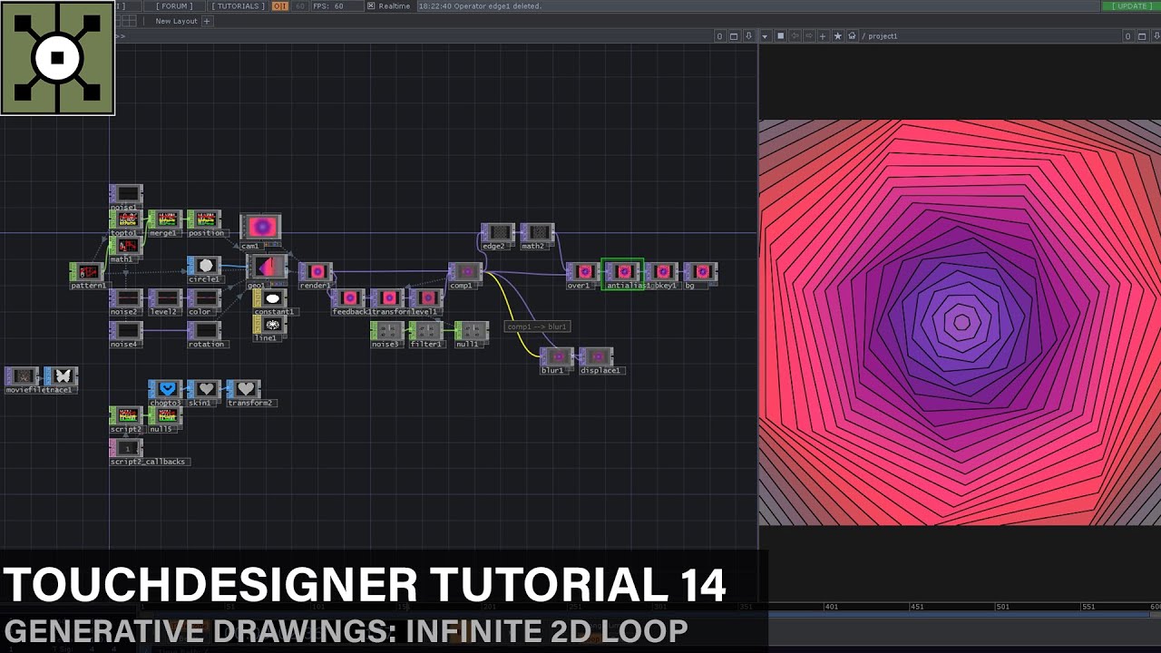Select the displace1 TOP node
The height and width of the screenshot is (653, 1161).
click(596, 357)
